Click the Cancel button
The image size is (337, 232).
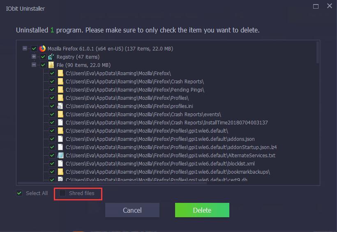[x=132, y=210]
